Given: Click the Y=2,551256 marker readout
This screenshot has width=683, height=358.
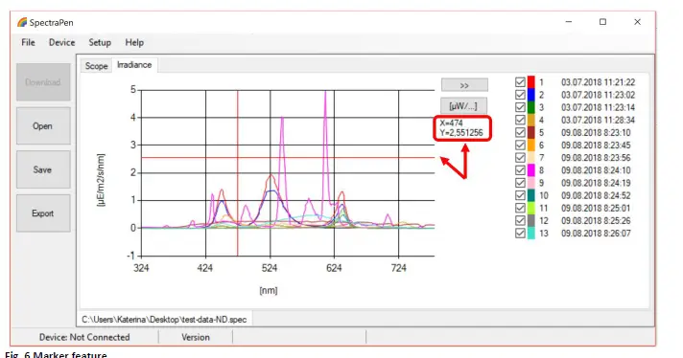Looking at the screenshot, I should coord(461,132).
